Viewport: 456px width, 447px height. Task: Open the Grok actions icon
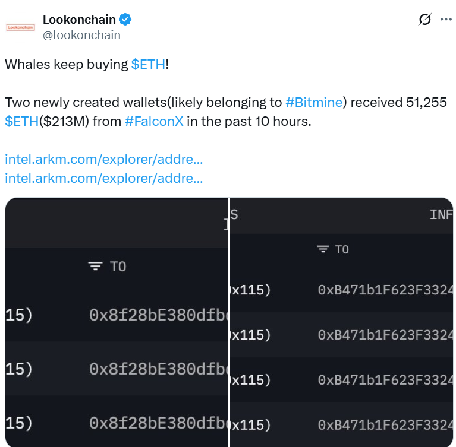[424, 20]
